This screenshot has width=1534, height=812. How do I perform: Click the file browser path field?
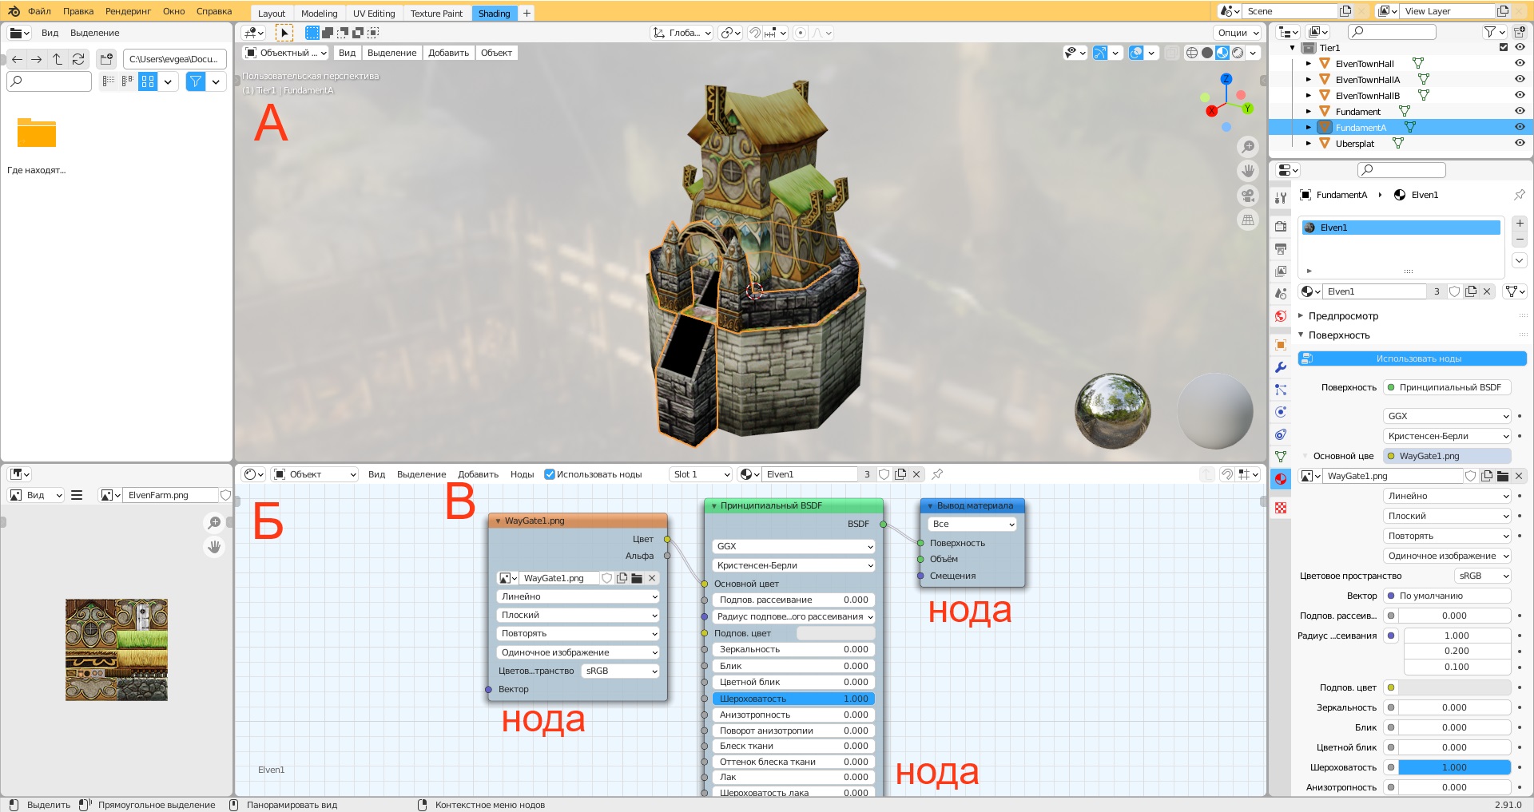coord(174,59)
